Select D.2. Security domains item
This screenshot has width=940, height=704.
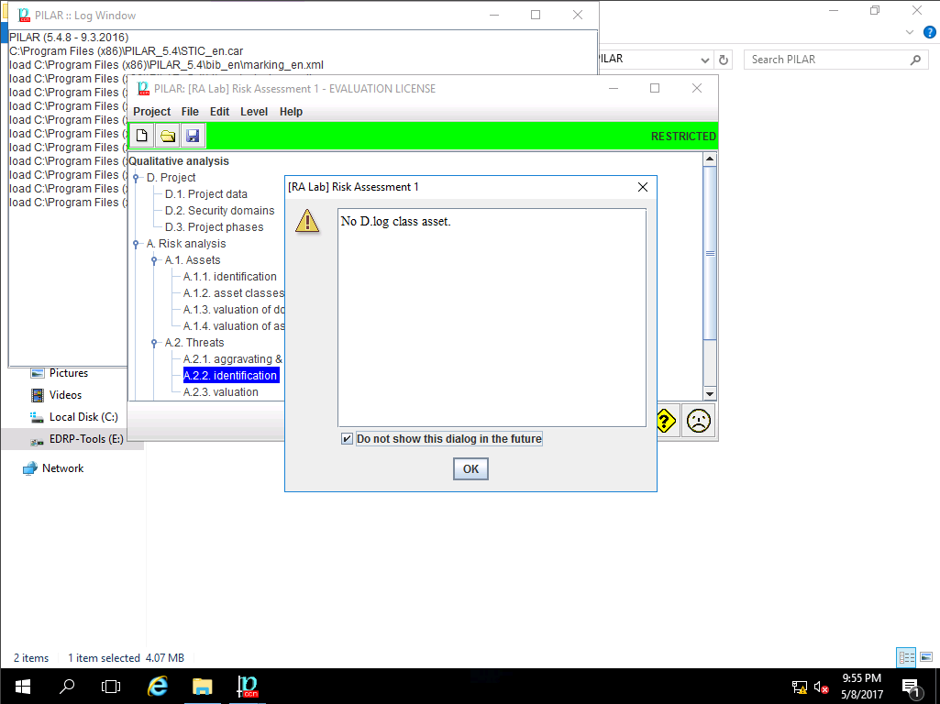click(219, 211)
